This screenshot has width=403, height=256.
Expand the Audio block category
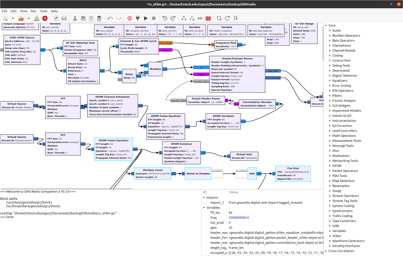(x=330, y=30)
